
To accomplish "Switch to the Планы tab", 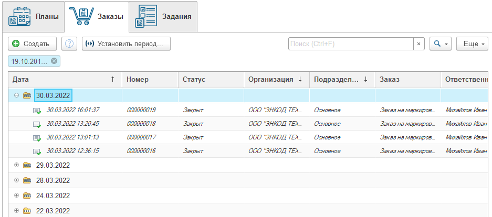I will pos(33,16).
